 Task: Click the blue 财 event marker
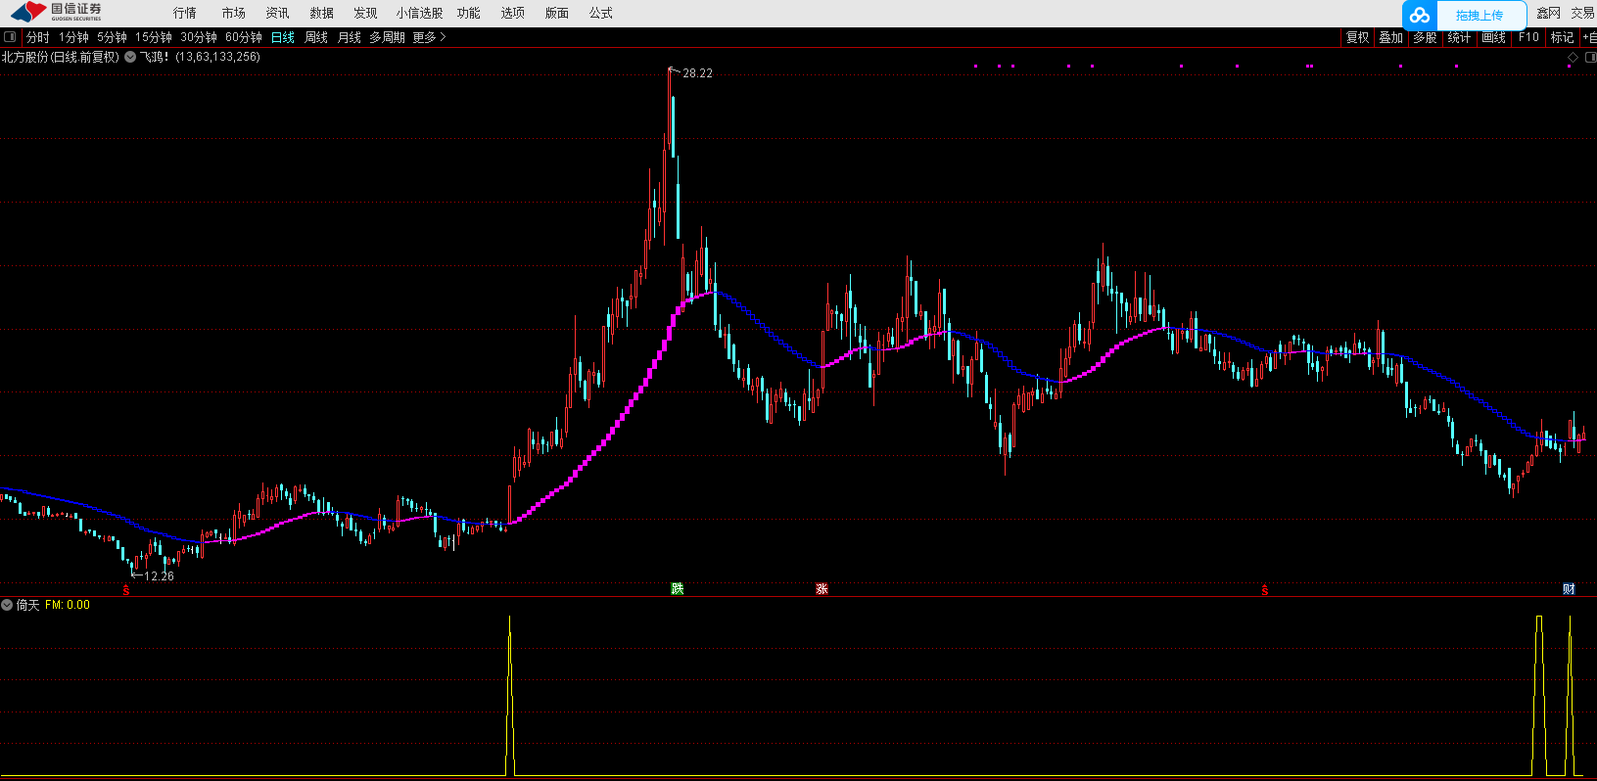click(1569, 588)
